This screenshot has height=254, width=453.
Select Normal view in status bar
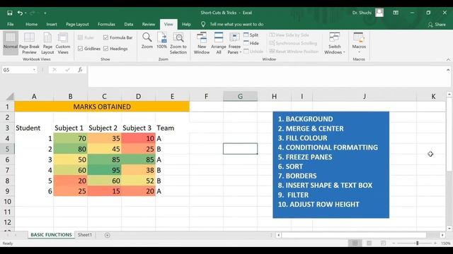pyautogui.click(x=355, y=243)
